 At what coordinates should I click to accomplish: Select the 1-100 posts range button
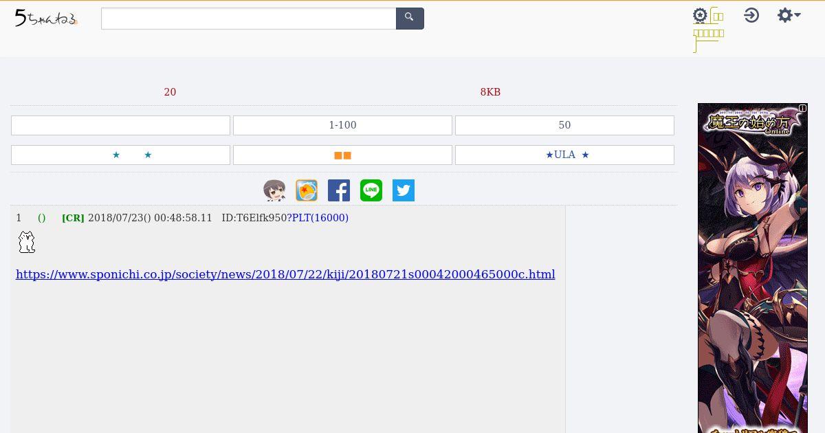pos(342,125)
